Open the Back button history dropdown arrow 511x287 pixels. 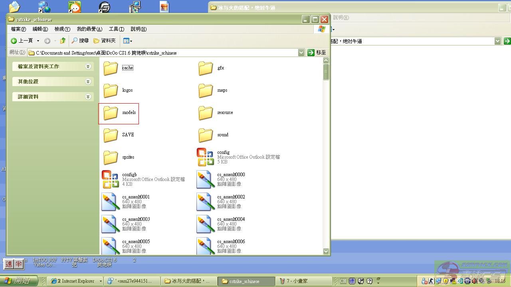[38, 41]
